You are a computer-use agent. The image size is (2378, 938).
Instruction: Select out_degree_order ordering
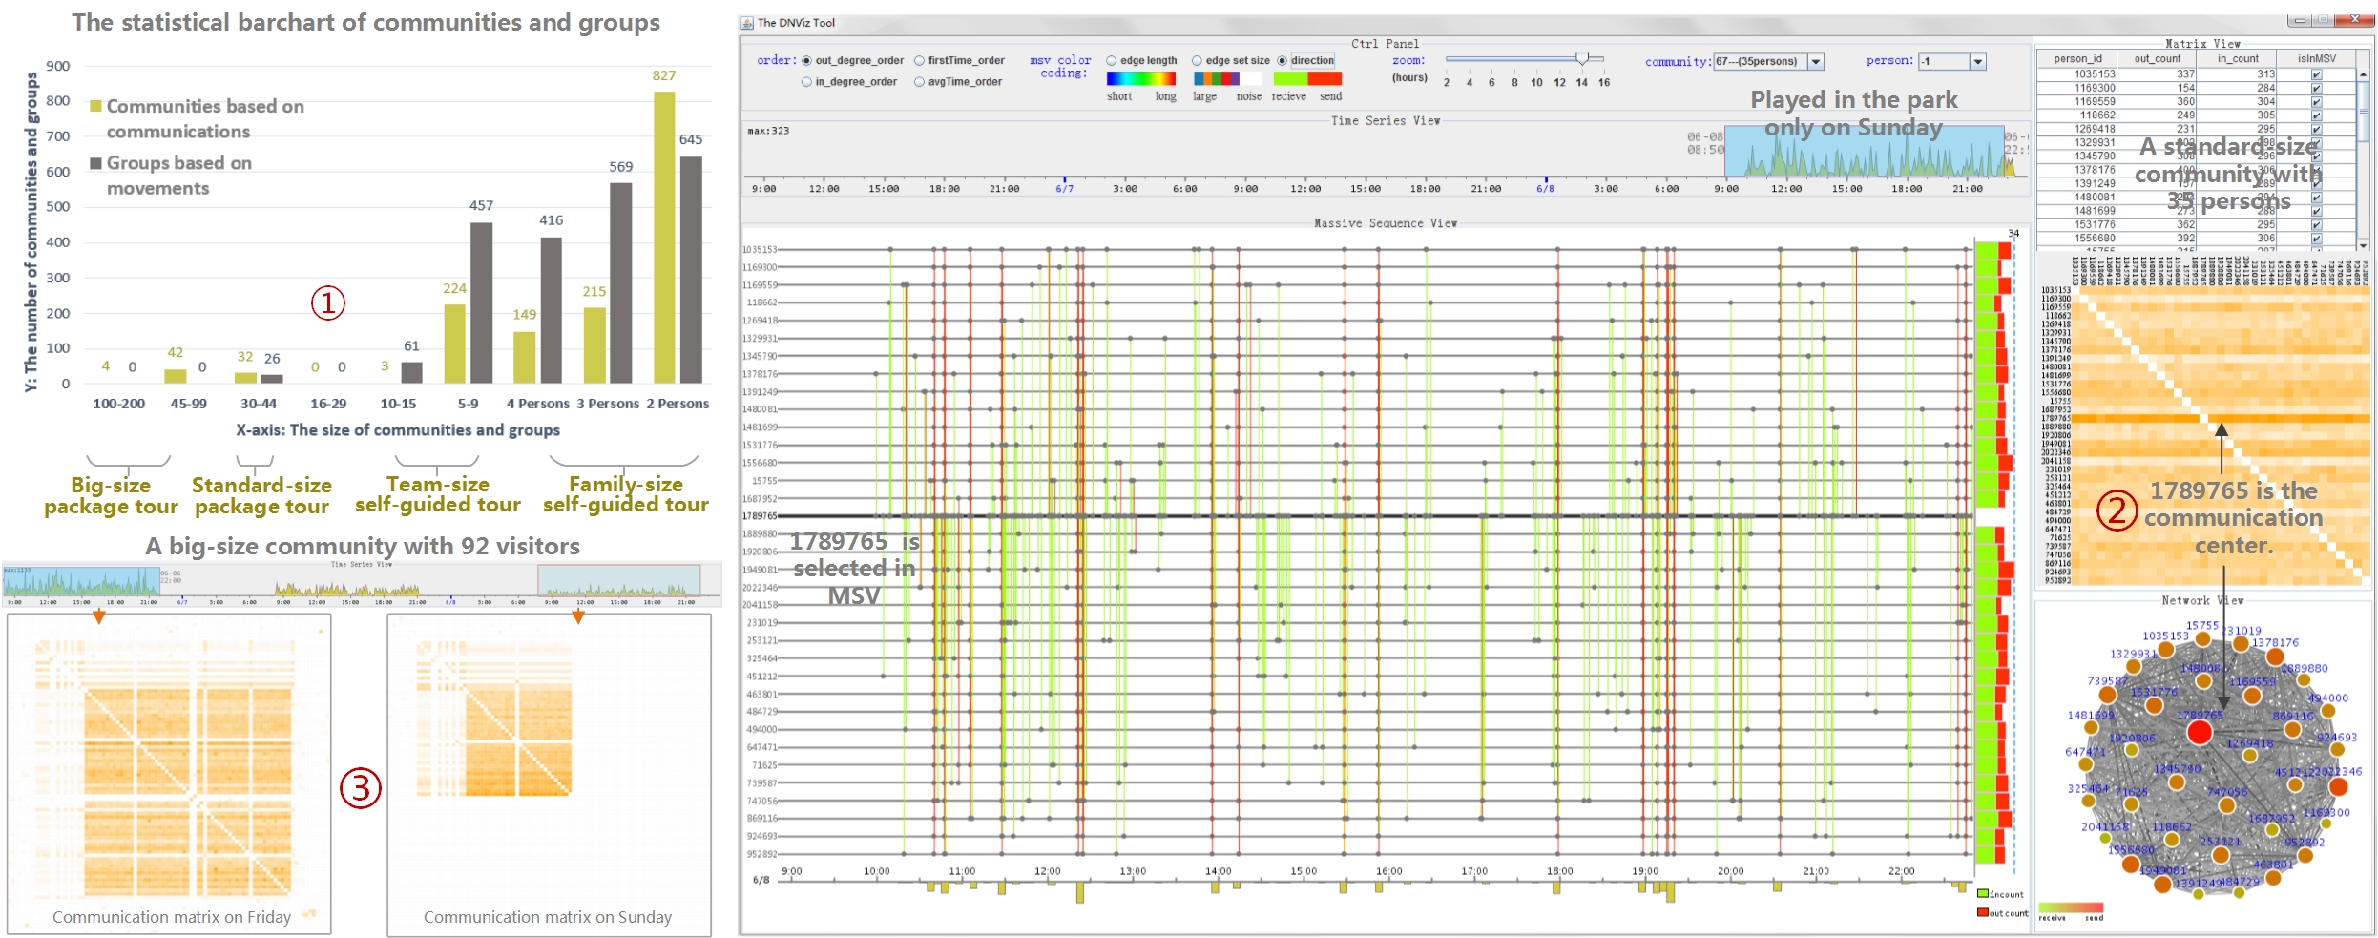click(807, 61)
